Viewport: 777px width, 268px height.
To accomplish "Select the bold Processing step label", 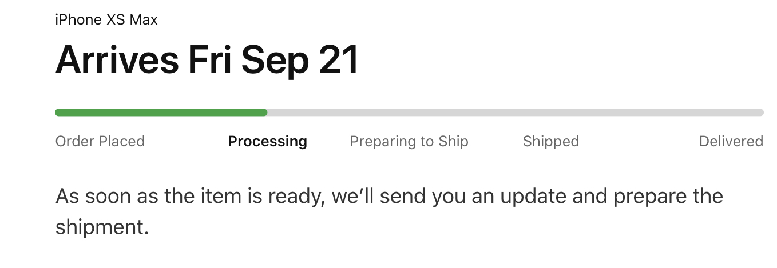I will coord(267,141).
